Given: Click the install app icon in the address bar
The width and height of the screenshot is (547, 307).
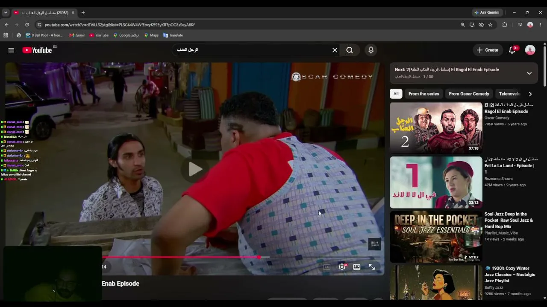Looking at the screenshot, I should point(472,25).
